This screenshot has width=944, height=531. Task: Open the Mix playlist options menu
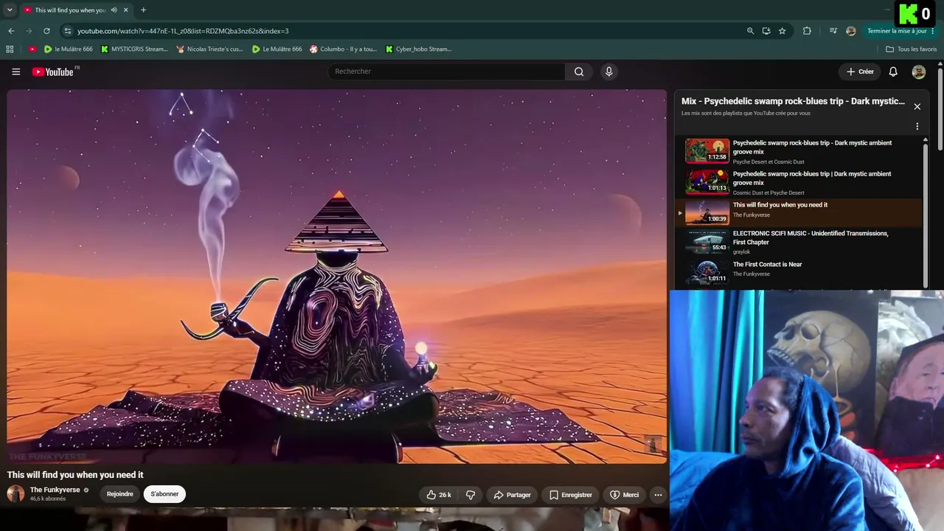[x=917, y=127]
